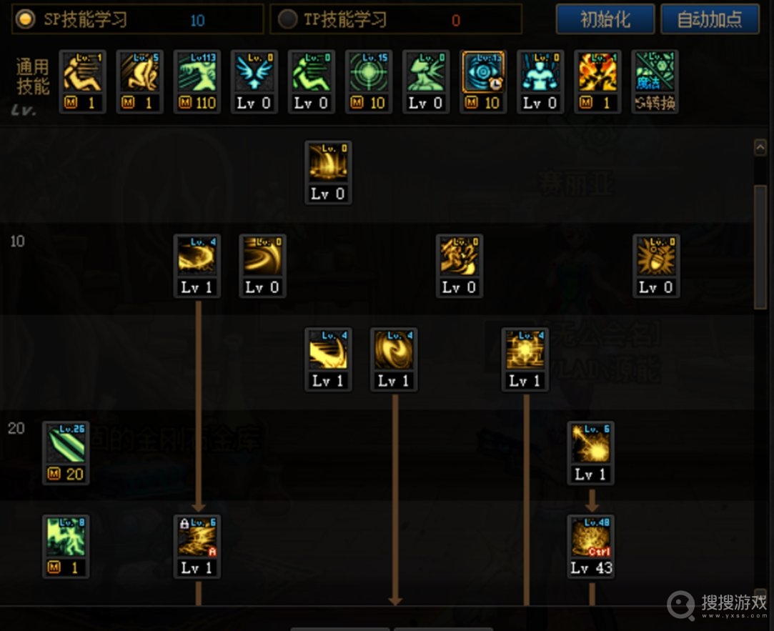
Task: Click the scroll up arrow of skill list
Action: pyautogui.click(x=760, y=147)
